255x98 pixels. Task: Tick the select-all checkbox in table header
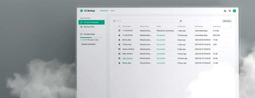pos(115,26)
